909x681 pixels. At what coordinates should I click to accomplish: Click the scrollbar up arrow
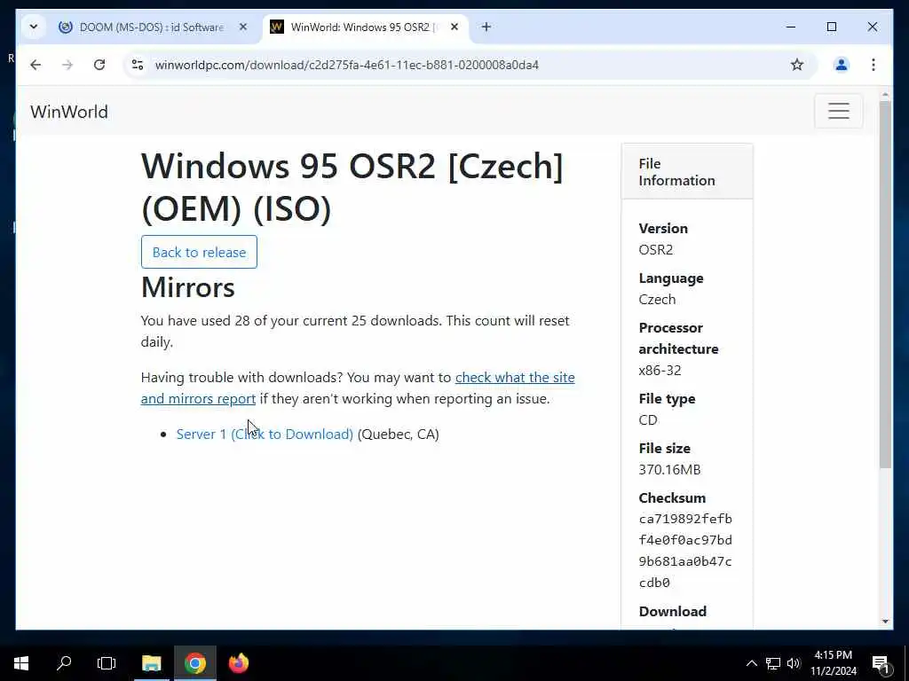point(885,94)
